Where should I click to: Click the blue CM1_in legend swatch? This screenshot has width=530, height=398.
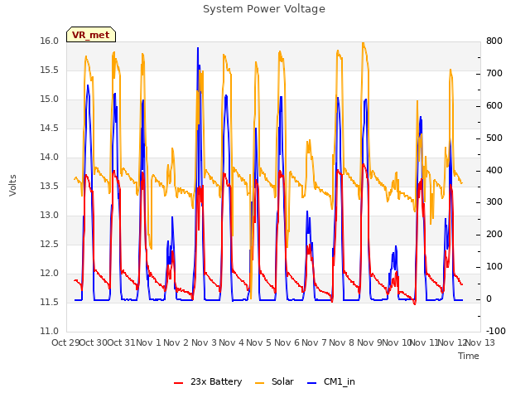[x=311, y=383]
